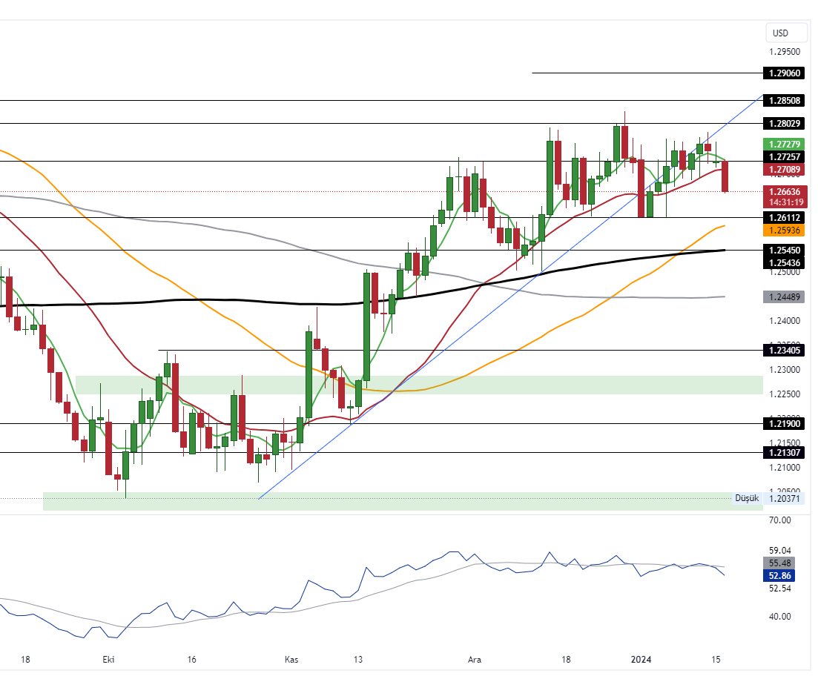Click the 1.26112 support level label

click(x=784, y=217)
